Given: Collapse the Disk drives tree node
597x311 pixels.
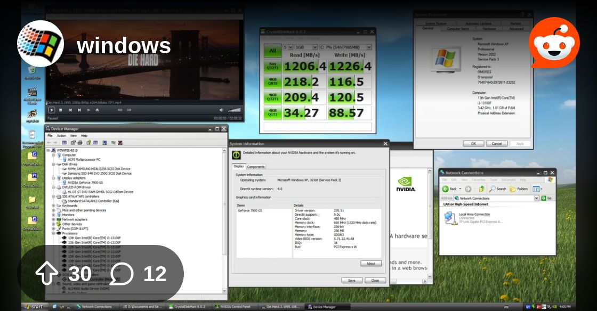Looking at the screenshot, I should coord(54,165).
